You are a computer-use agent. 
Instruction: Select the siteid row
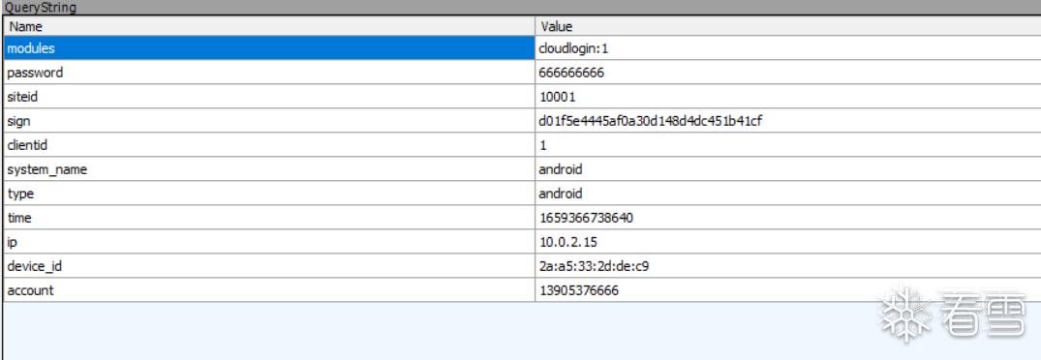(x=523, y=97)
